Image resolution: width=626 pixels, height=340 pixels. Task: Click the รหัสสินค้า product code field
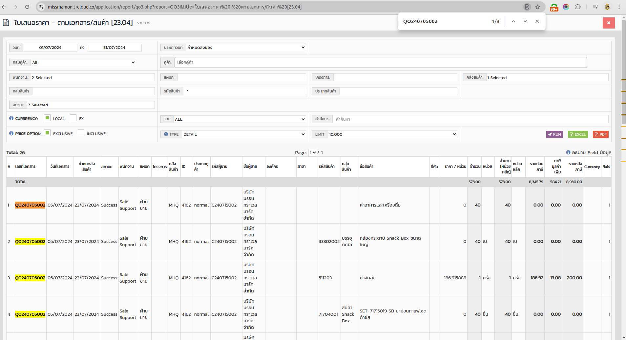pyautogui.click(x=245, y=91)
